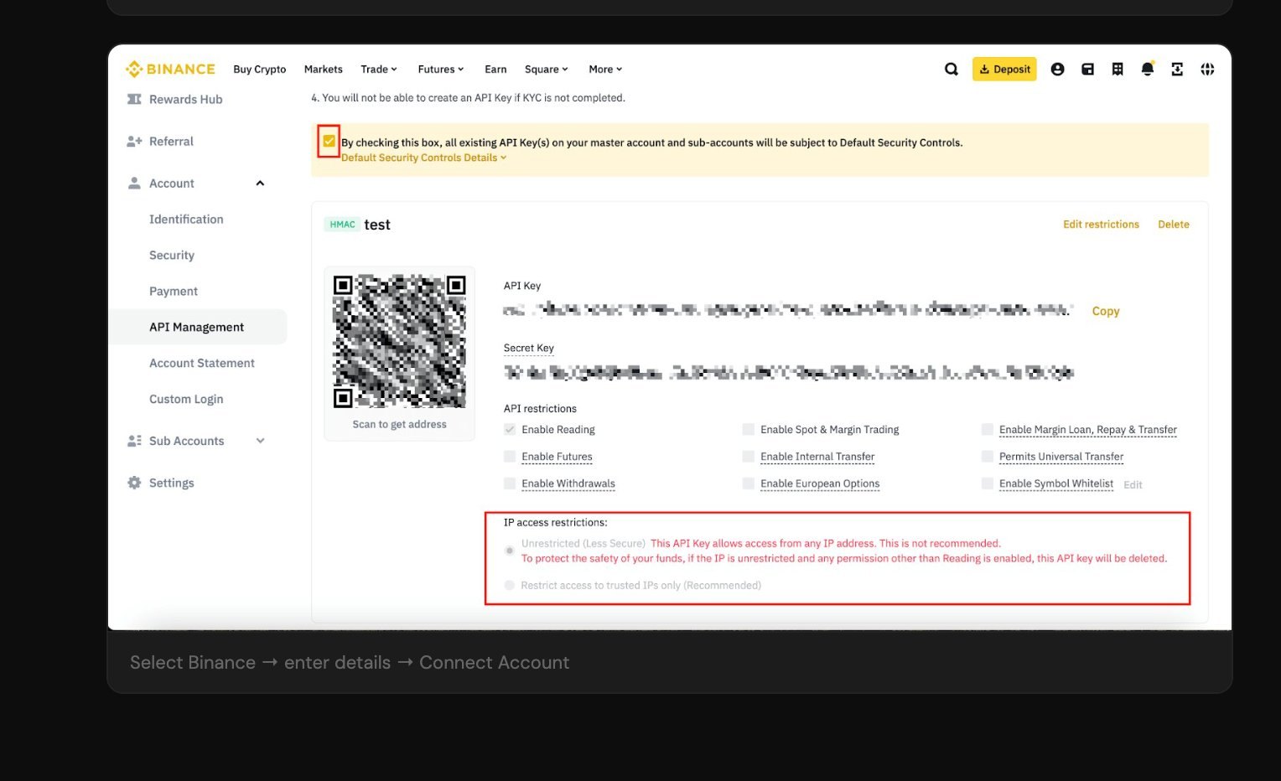Check Enable Margin Loan, Repay & Transfer
The width and height of the screenshot is (1281, 781).
(x=988, y=429)
